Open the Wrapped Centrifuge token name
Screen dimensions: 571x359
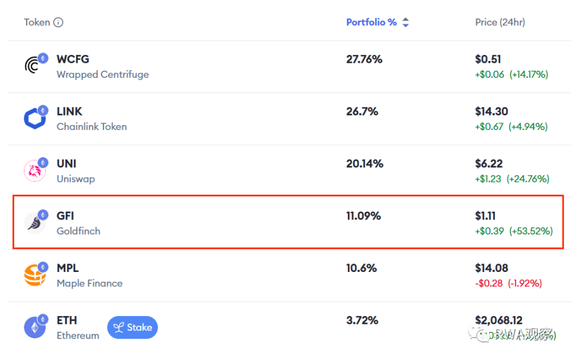point(102,74)
